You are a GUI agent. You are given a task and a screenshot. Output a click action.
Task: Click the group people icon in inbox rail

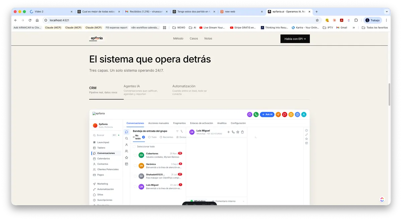[x=126, y=151]
